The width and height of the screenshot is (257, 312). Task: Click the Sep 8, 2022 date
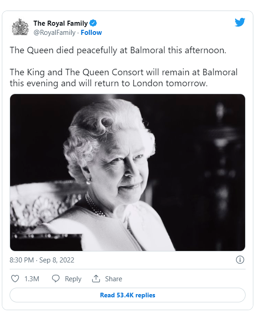coord(57,260)
